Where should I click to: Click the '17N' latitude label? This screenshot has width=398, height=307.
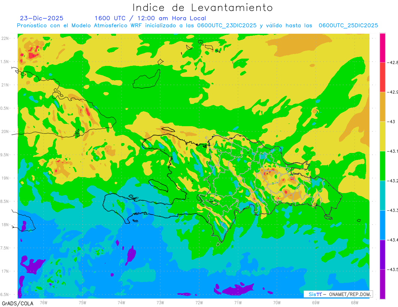tap(5, 271)
